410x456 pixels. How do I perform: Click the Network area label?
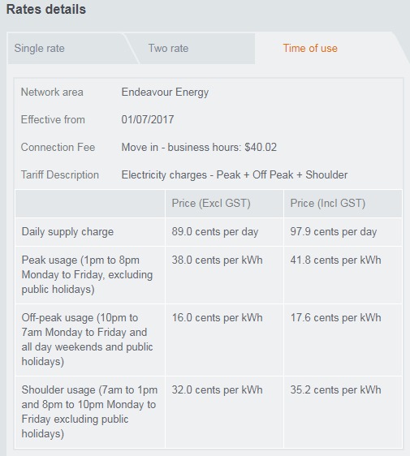pos(52,92)
